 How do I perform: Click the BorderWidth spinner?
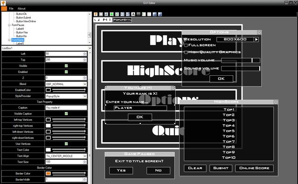click(x=85, y=179)
